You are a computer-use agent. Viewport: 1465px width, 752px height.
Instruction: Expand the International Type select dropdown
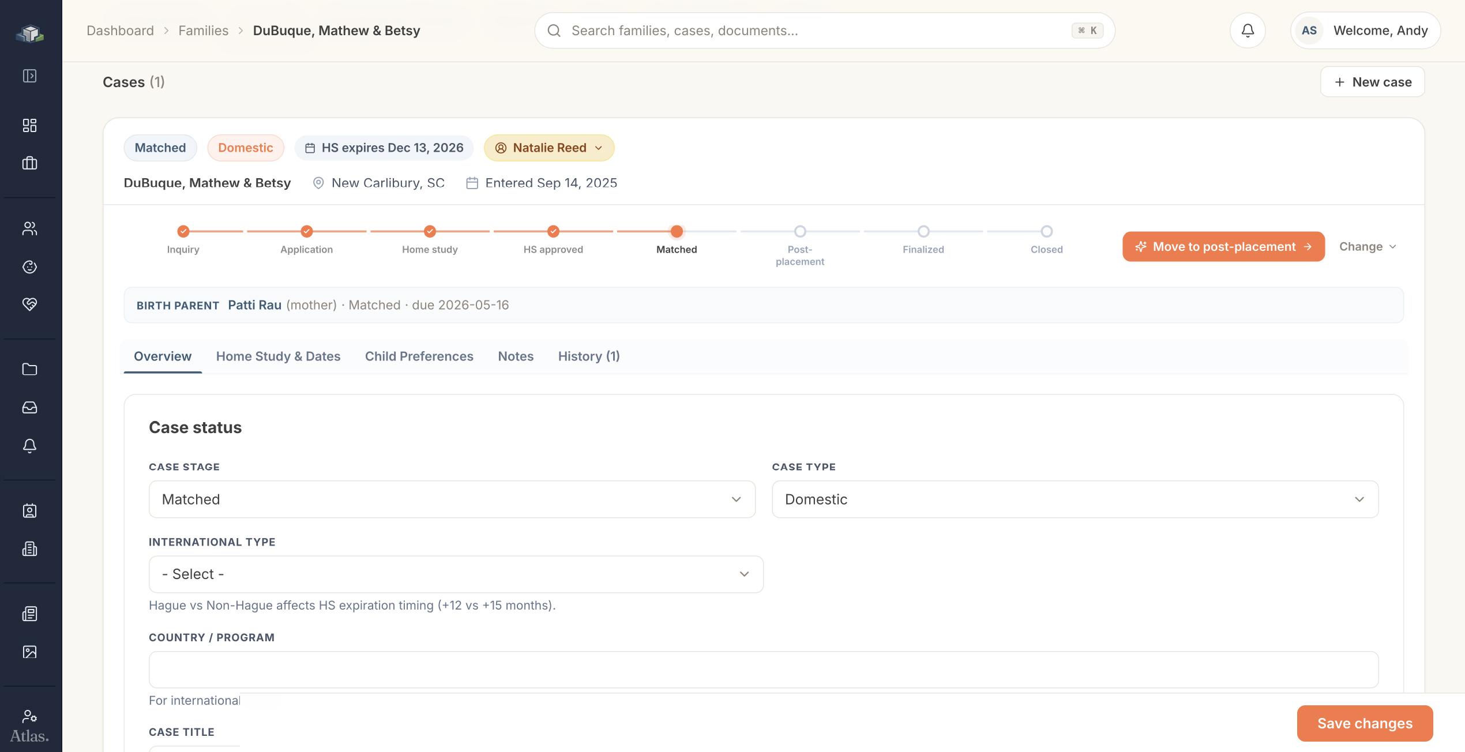[456, 574]
